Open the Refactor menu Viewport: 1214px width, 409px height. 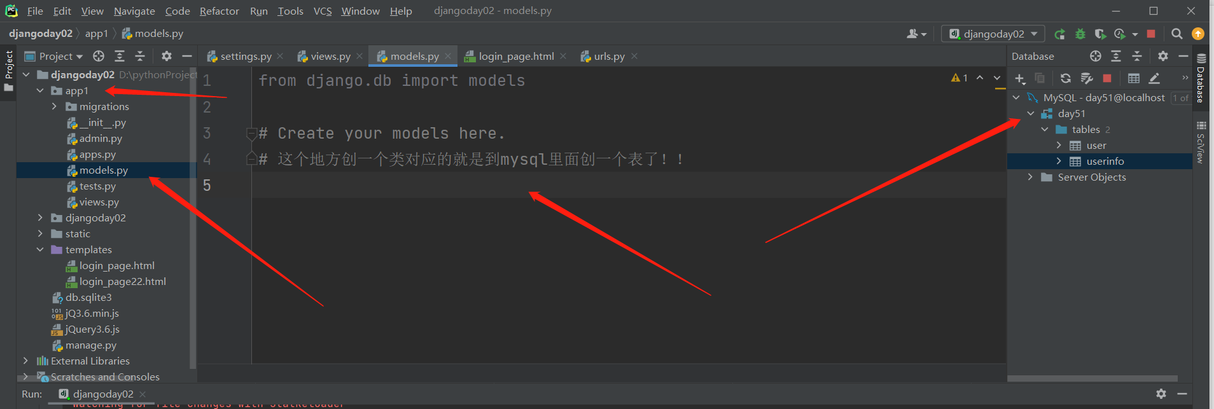click(x=220, y=11)
